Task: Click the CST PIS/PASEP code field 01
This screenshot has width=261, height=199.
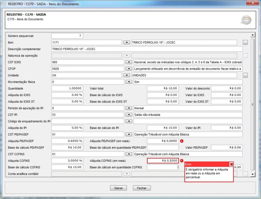Action: pos(88,134)
